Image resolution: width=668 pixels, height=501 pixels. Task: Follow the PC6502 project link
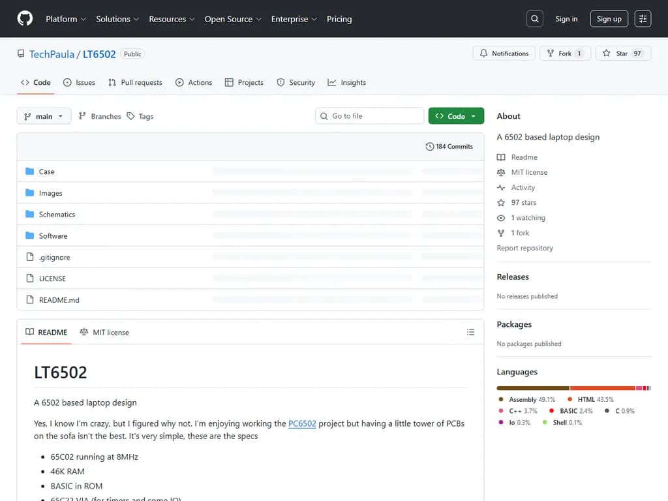click(302, 423)
